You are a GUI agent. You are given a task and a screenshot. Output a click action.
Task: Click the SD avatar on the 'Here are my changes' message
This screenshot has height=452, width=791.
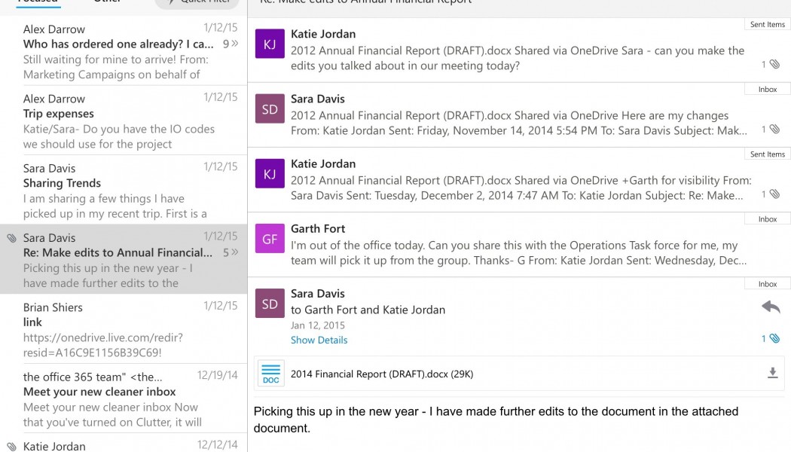[270, 110]
